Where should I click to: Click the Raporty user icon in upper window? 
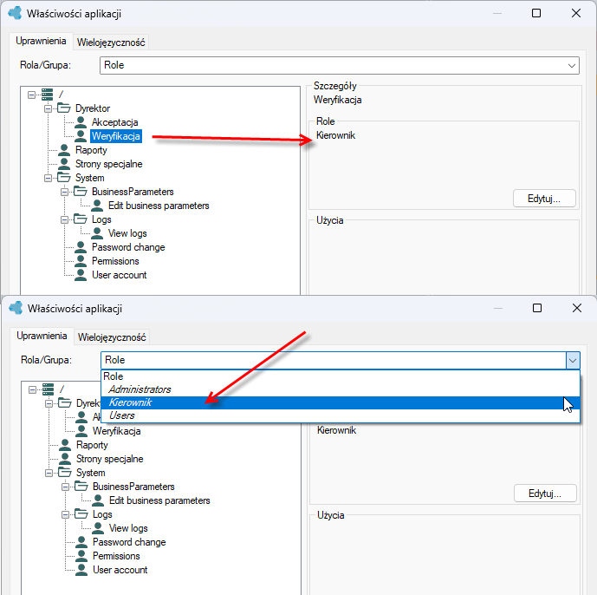coord(64,150)
